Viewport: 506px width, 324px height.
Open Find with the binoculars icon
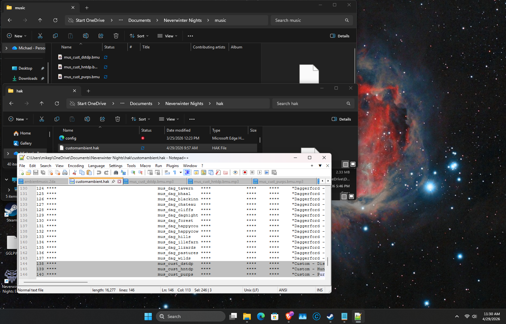coord(116,172)
